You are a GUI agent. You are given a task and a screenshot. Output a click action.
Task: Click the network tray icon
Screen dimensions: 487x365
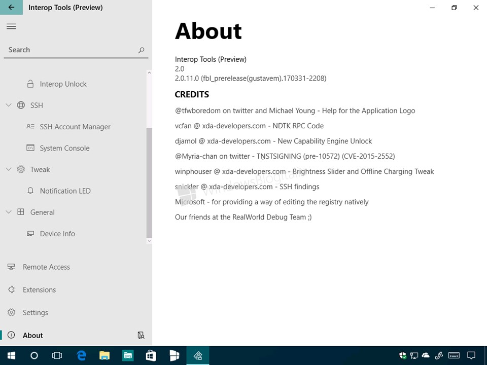(414, 355)
